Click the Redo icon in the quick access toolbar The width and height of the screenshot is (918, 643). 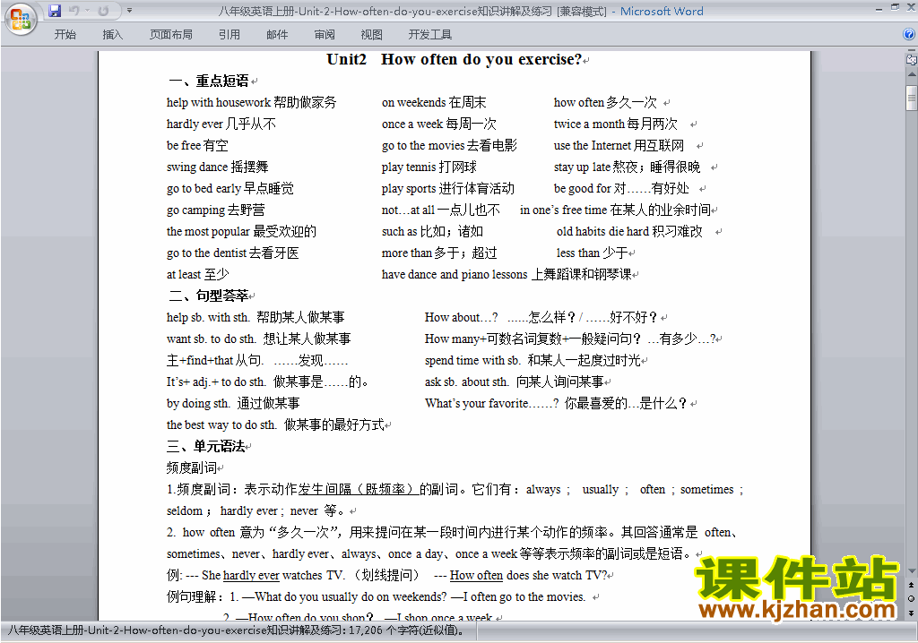(104, 11)
